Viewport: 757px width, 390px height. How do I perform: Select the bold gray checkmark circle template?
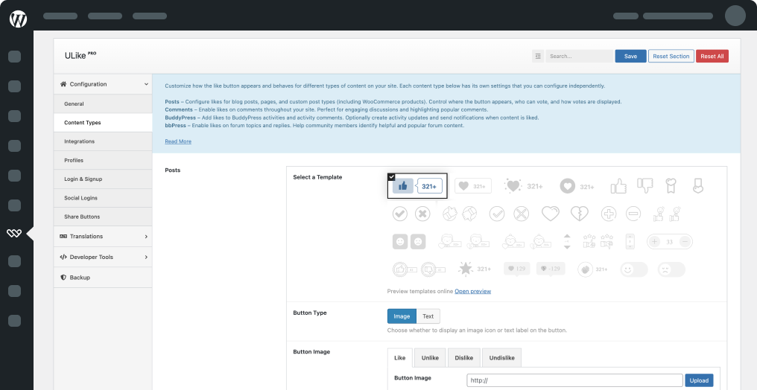pos(400,214)
